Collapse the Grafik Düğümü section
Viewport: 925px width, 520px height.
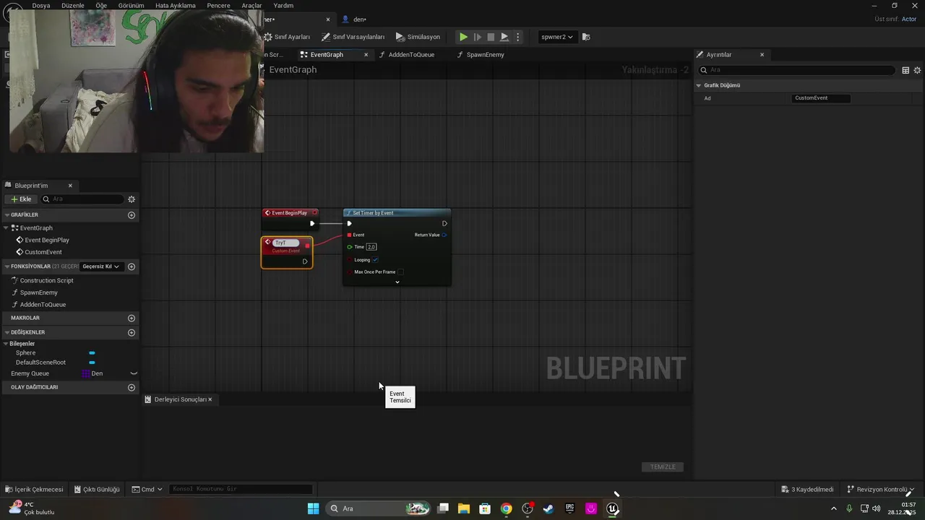[699, 85]
